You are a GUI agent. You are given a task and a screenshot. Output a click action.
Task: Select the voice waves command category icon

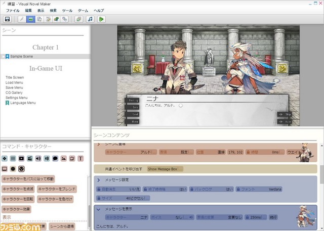[x=47, y=158]
